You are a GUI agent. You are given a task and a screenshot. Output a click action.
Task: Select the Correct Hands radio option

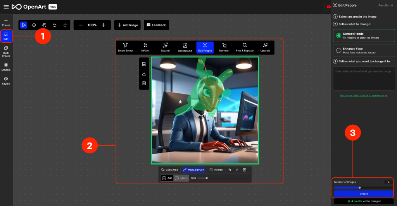point(339,36)
